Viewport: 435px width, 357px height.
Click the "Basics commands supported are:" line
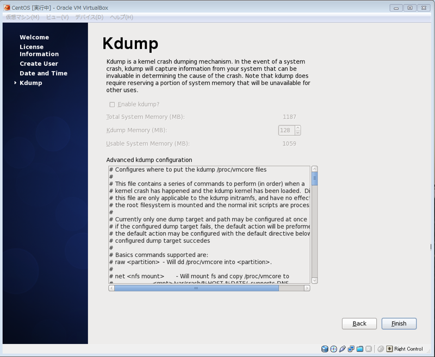pos(159,255)
